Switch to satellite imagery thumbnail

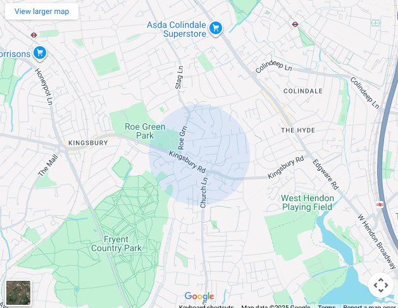coord(18,293)
